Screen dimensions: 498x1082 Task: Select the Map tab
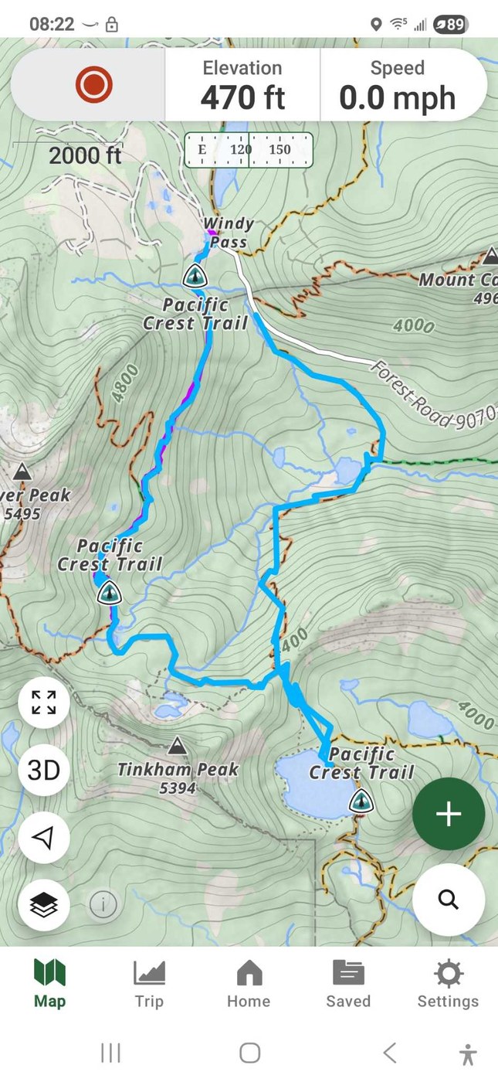tap(49, 984)
